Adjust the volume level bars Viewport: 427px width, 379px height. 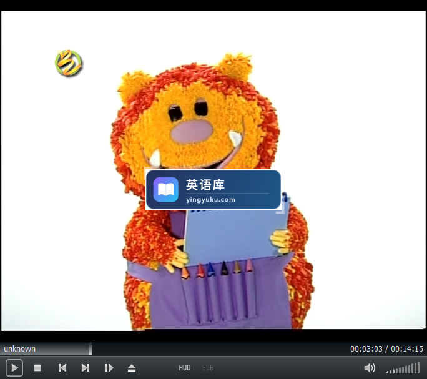tap(403, 368)
